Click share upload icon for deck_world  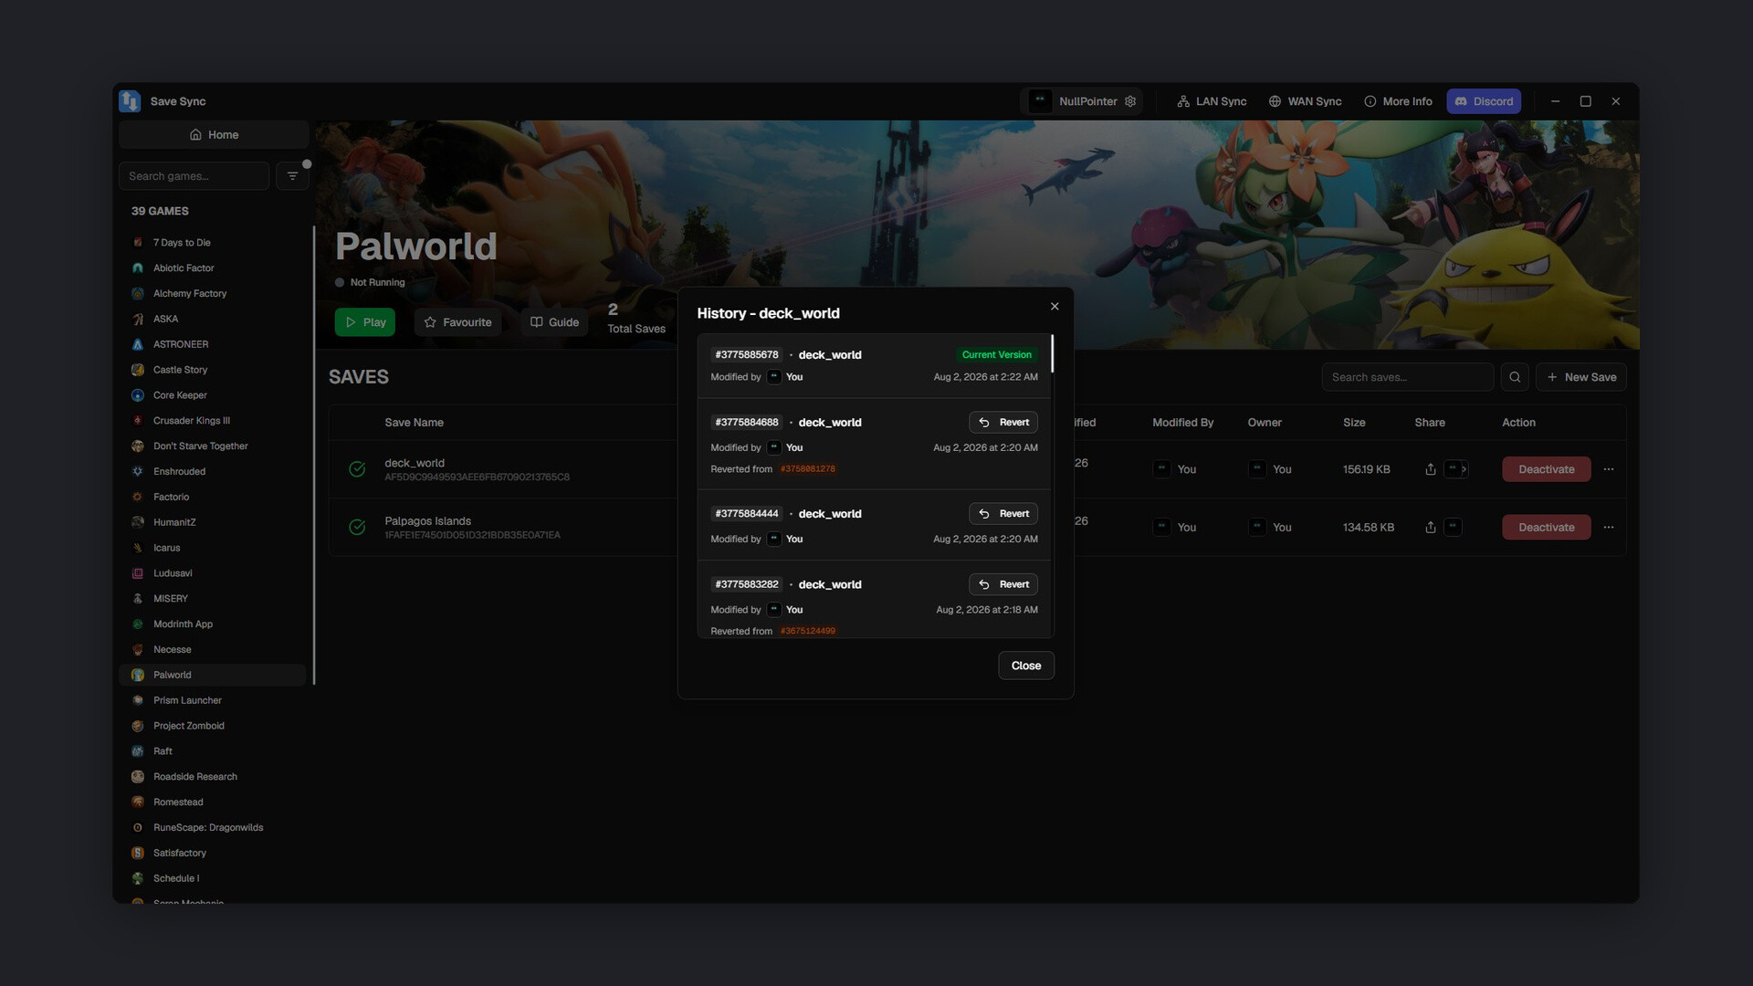pos(1430,469)
